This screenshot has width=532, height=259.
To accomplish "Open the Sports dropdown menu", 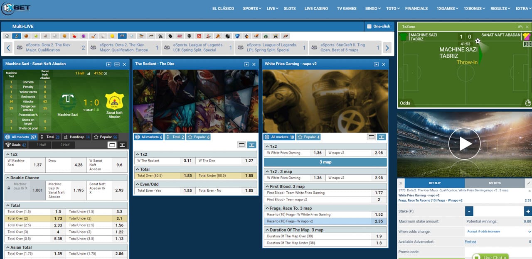I will point(252,8).
